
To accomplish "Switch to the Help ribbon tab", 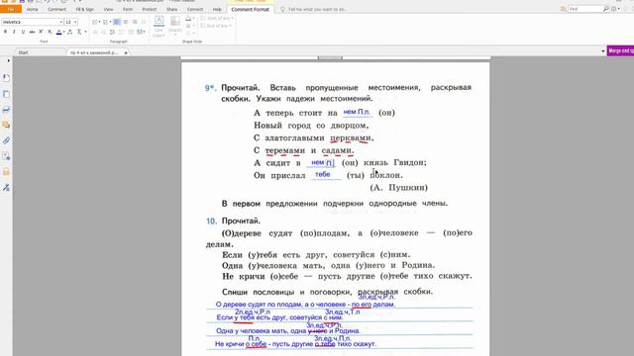I will [217, 9].
